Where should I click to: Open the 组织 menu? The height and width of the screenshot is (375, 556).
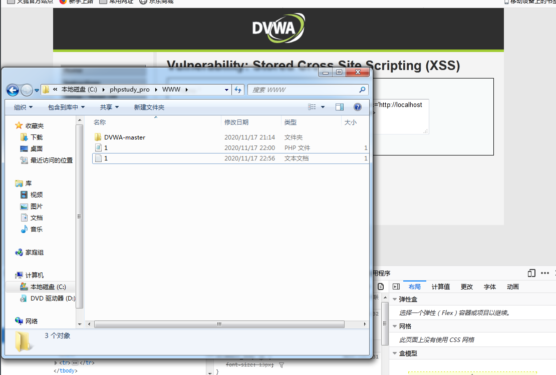tap(23, 107)
